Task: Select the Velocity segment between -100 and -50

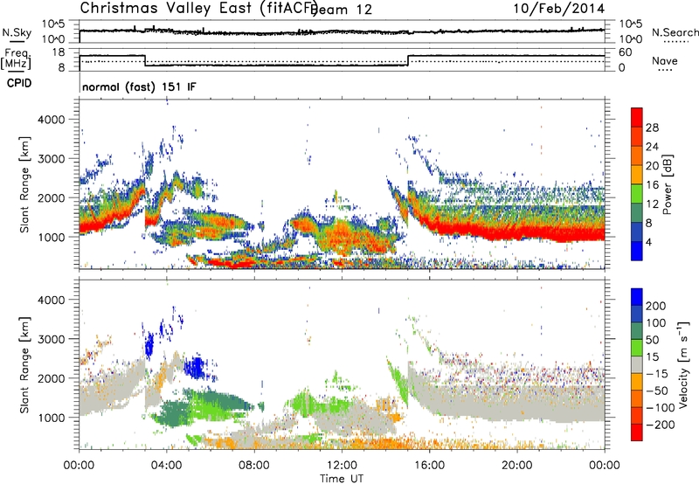Action: (x=637, y=398)
